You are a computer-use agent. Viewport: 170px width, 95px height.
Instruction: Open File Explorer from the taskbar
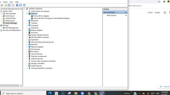tap(76, 93)
